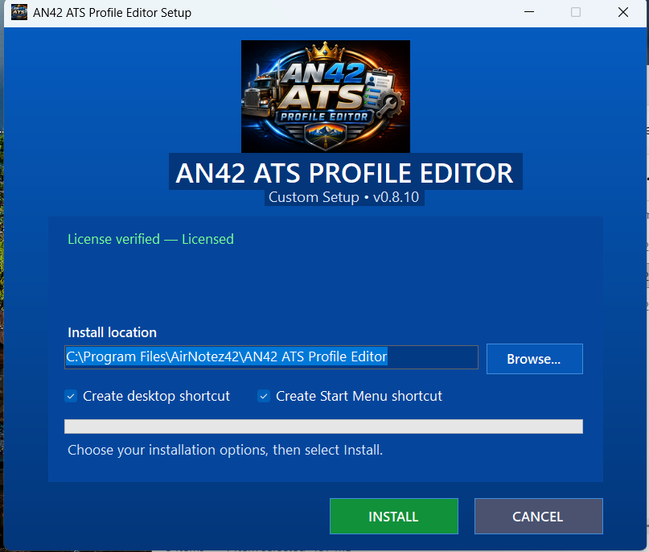649x552 pixels.
Task: Click the disabled maximize button
Action: [x=576, y=12]
